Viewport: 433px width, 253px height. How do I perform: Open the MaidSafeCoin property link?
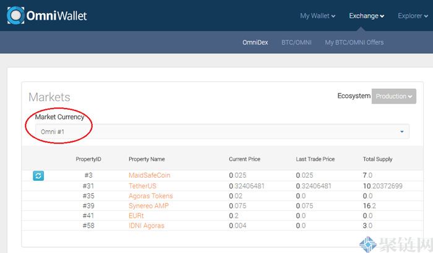[149, 176]
